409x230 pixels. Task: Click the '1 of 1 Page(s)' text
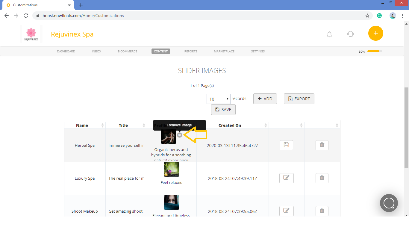202,85
